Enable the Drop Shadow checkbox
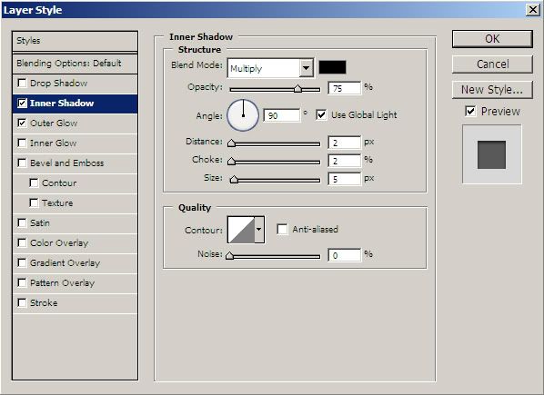544x395 pixels. click(22, 83)
